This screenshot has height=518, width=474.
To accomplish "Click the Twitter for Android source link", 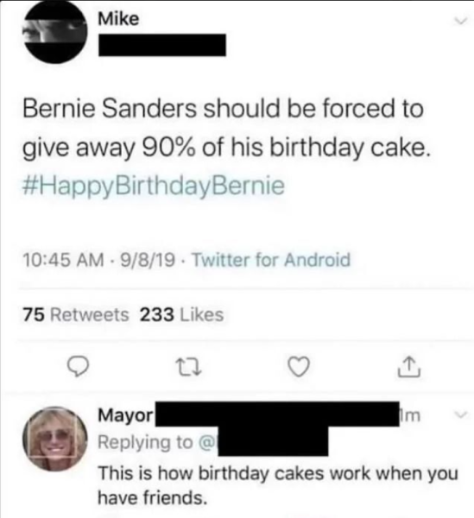I will [x=271, y=260].
